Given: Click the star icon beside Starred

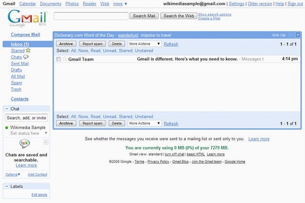Looking at the screenshot, I should click(x=28, y=50).
